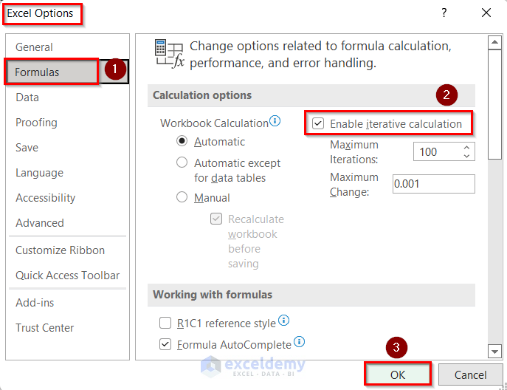Enable R1C1 reference style checkbox
This screenshot has height=390, width=507.
click(165, 324)
